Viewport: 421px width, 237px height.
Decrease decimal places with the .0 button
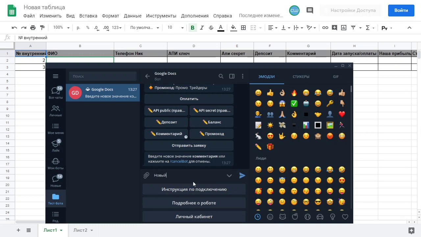point(96,28)
